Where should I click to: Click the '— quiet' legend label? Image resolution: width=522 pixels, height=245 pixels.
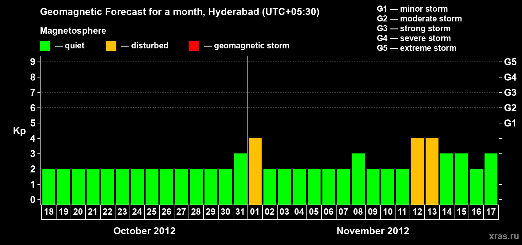coord(70,46)
